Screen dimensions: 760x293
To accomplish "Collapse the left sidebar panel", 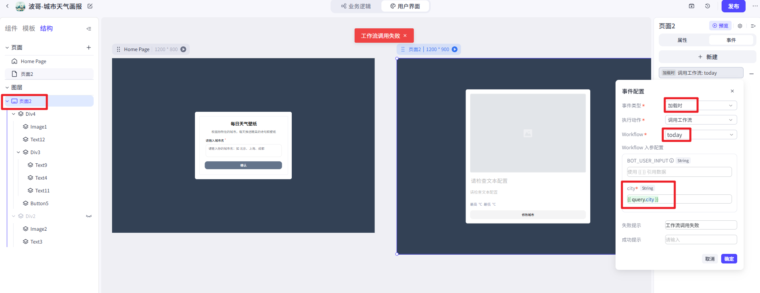I will [x=89, y=29].
